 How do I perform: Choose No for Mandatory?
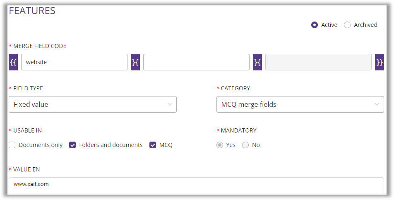tap(245, 145)
